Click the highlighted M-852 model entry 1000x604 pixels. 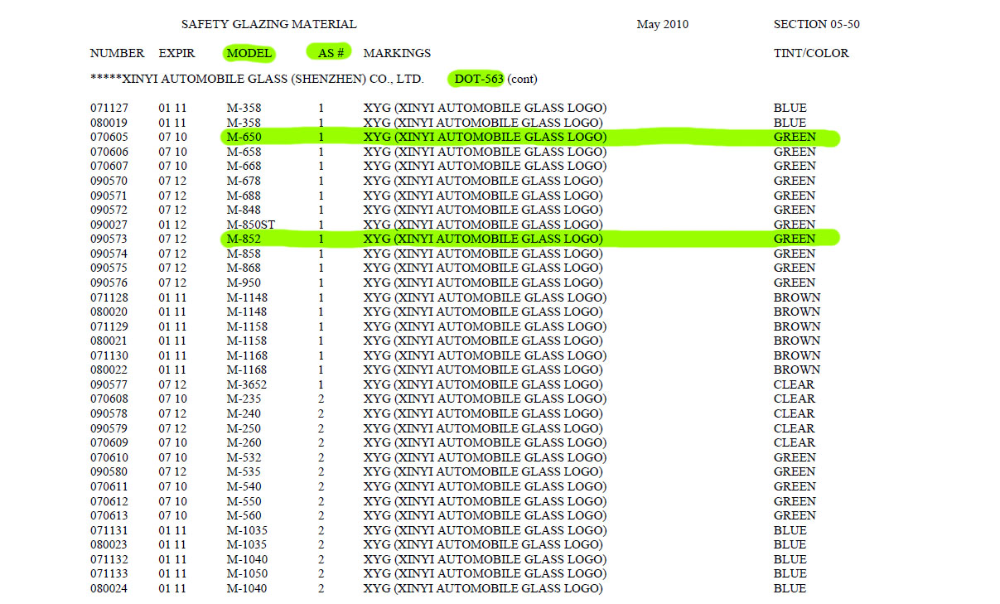pyautogui.click(x=244, y=239)
